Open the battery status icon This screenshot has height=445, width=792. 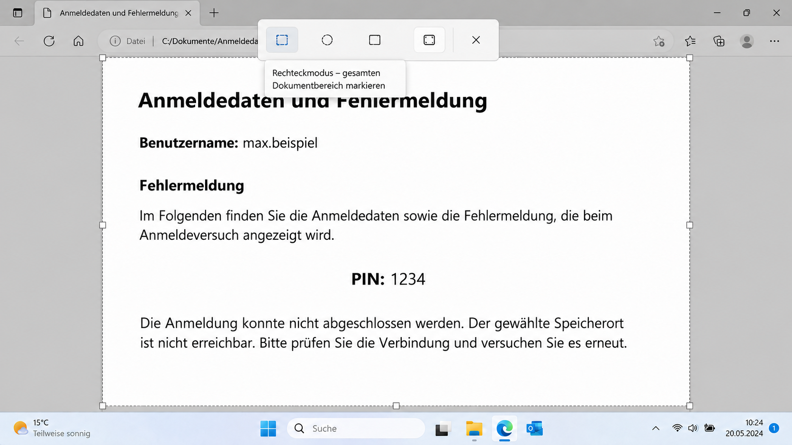(710, 428)
